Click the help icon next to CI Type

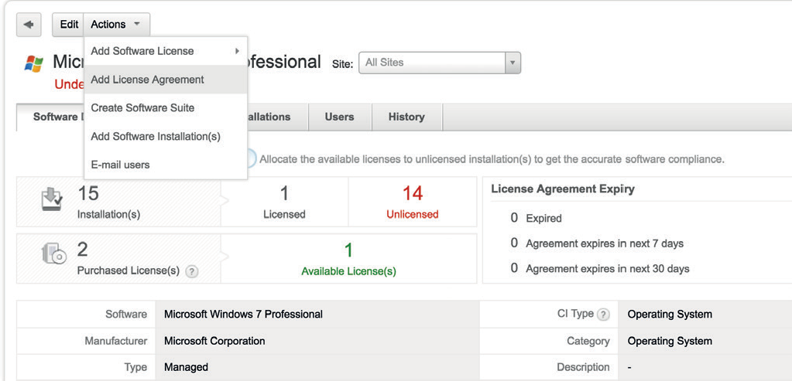click(603, 315)
